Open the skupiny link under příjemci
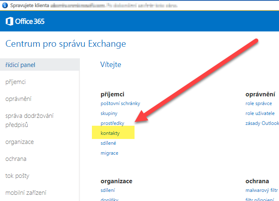 point(109,113)
